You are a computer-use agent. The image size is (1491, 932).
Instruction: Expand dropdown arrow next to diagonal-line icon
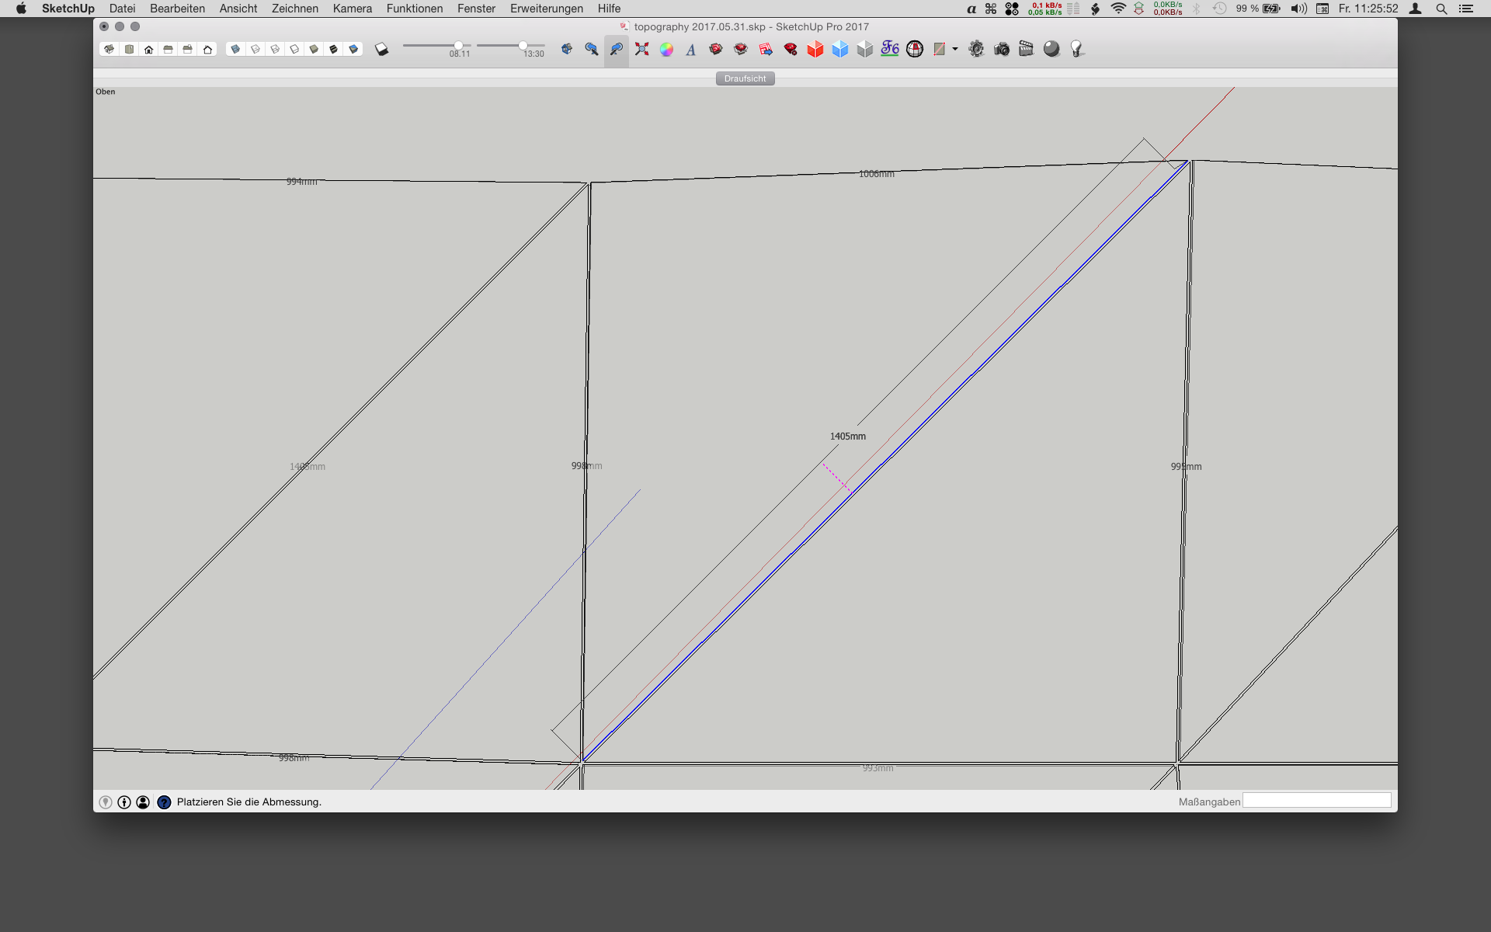[955, 49]
